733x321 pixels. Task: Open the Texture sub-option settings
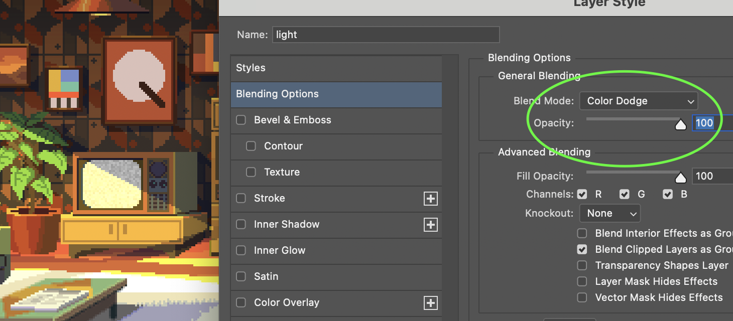pos(282,172)
